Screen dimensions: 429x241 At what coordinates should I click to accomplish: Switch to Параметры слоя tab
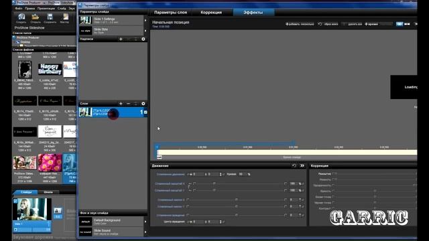coord(170,12)
